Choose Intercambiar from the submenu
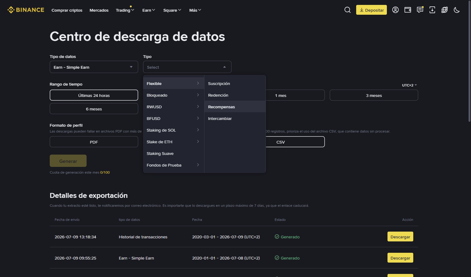 tap(235, 118)
